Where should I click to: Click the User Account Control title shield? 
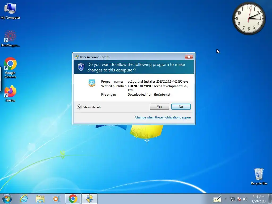77,57
